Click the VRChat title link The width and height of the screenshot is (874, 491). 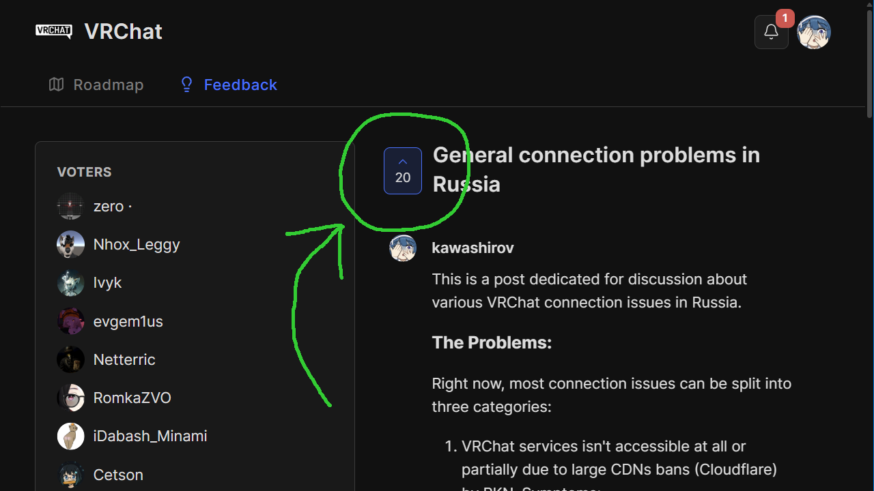pos(124,31)
